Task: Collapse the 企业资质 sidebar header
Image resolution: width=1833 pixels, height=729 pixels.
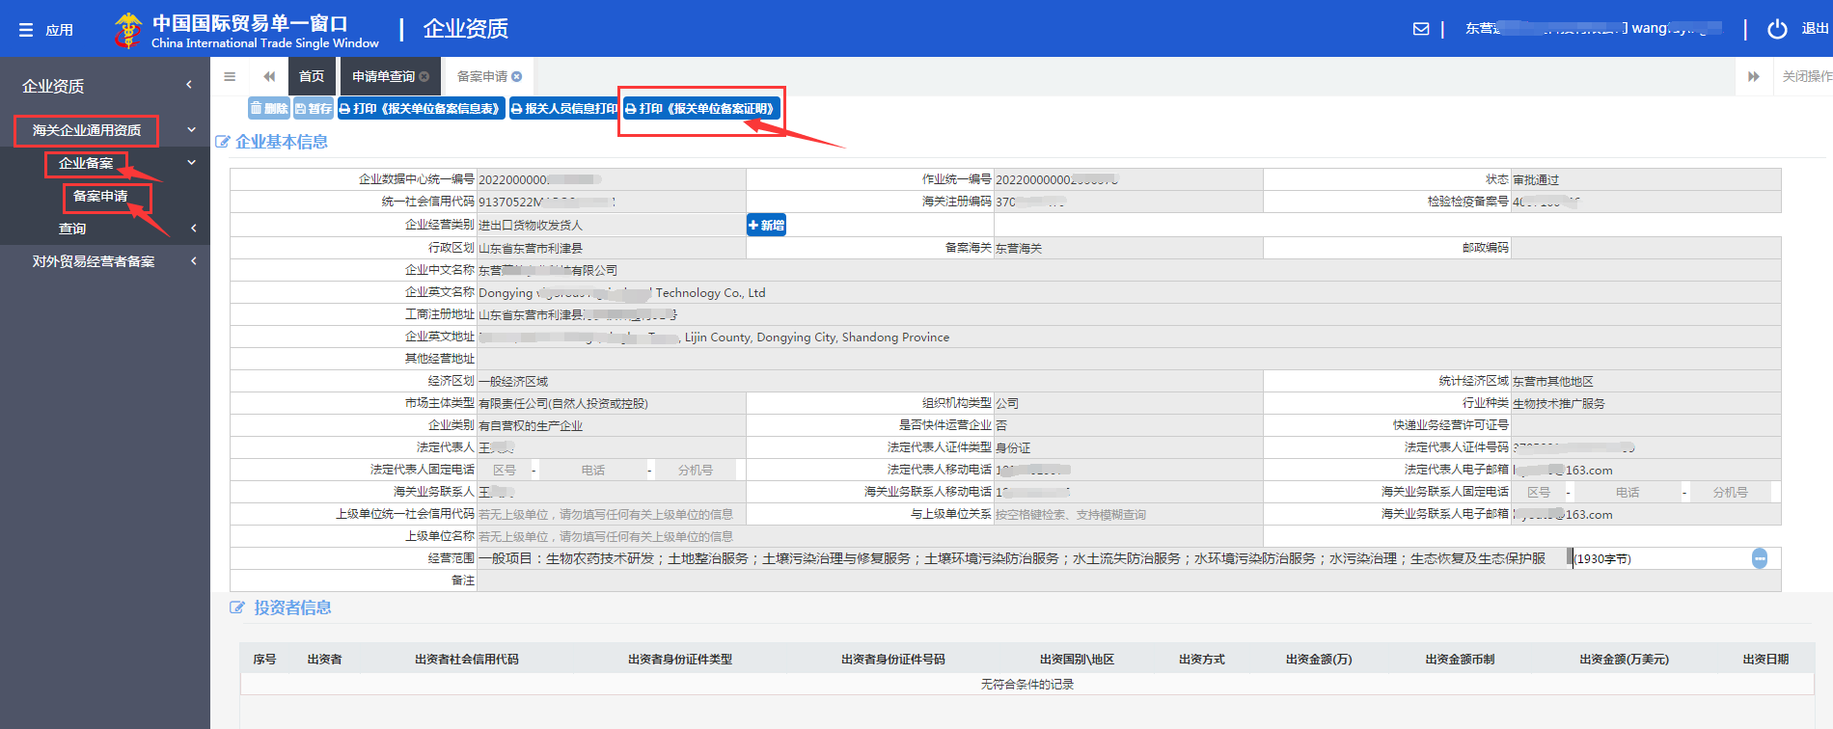Action: point(105,86)
